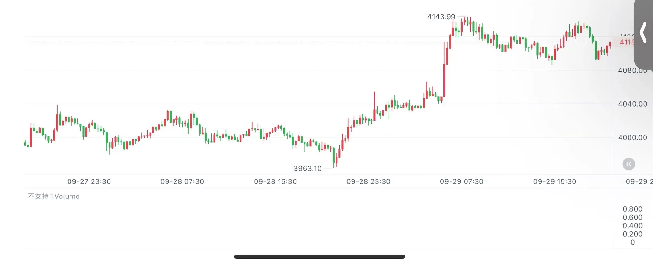
Task: Click the 4000.00 price axis label
Action: coord(632,138)
